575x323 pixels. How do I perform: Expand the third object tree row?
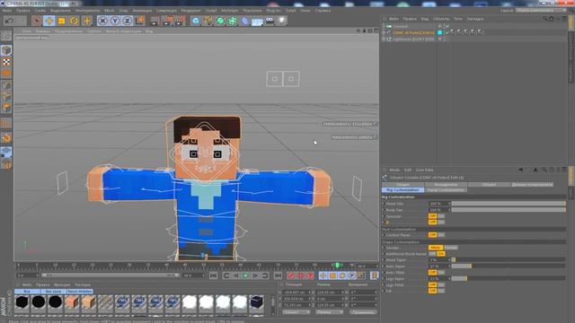pos(384,39)
